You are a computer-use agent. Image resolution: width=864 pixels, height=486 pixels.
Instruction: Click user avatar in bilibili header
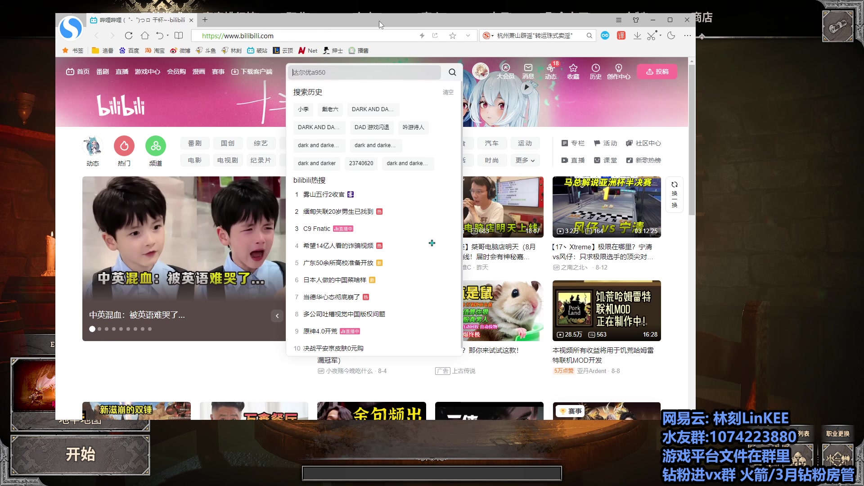pyautogui.click(x=481, y=71)
